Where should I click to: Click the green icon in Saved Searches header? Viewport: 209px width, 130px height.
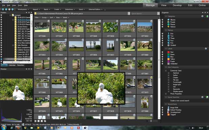pos(207,97)
